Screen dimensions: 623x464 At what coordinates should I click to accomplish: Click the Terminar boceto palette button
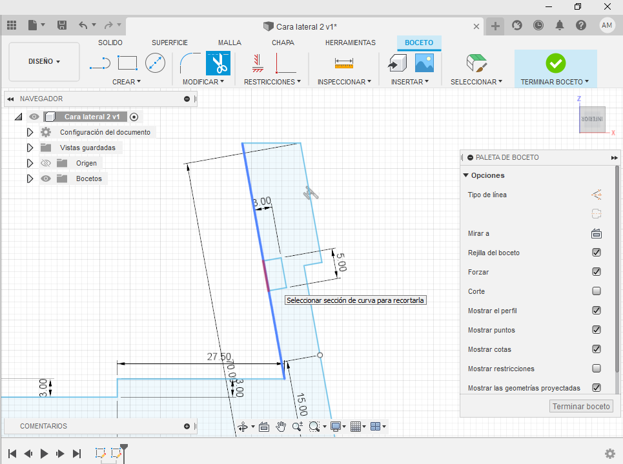tap(581, 407)
